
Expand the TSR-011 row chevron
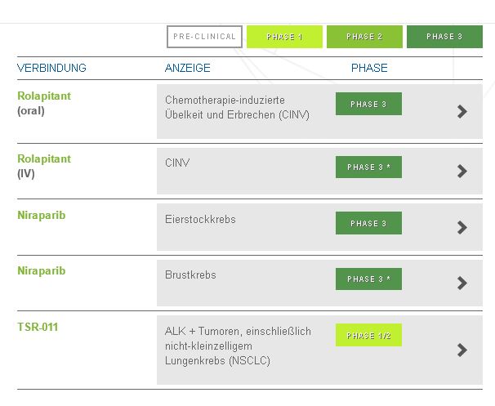[462, 350]
